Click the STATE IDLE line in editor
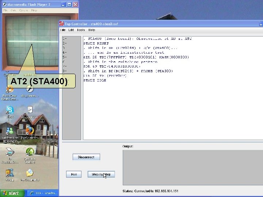Screen dimensions: 263x197 pos(95,80)
